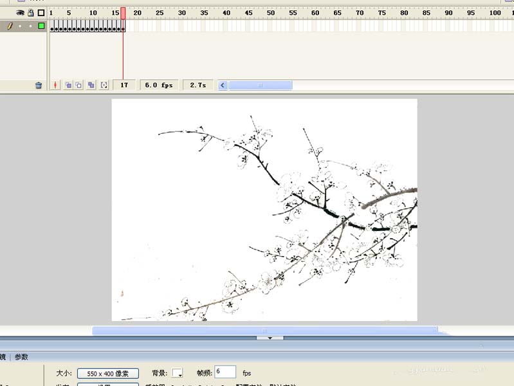514x386 pixels.
Task: Click the current frame number 17
Action: (124, 86)
